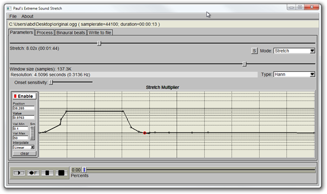Minimize the Paul's Extreme Sound Stretch window

click(x=291, y=7)
